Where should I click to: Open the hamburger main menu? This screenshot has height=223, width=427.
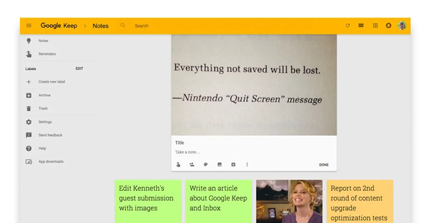pos(29,26)
